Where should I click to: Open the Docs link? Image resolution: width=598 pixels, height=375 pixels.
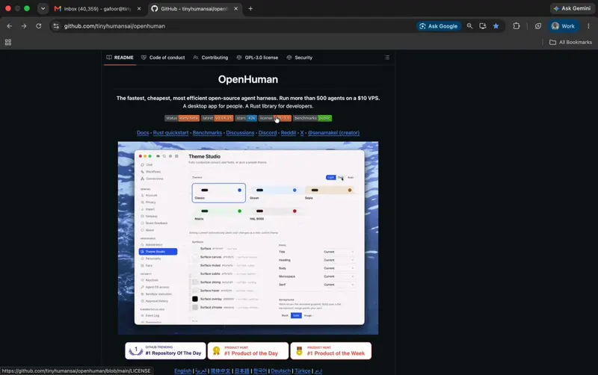pyautogui.click(x=143, y=133)
